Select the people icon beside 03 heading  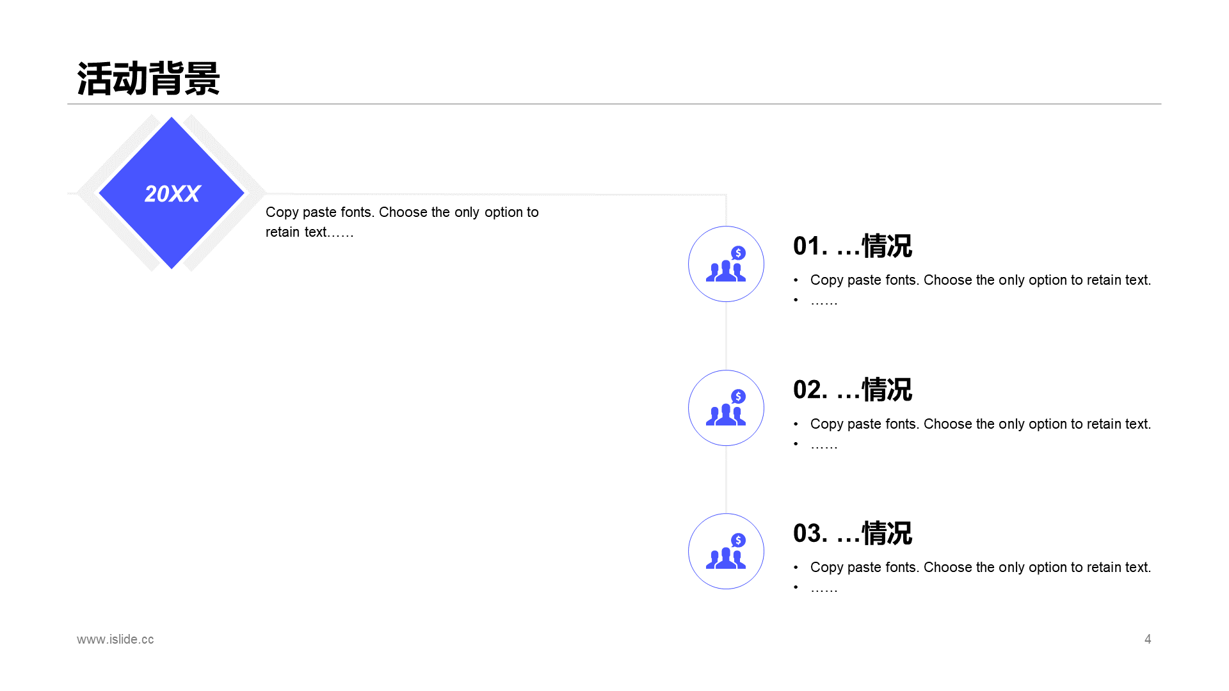pos(725,559)
